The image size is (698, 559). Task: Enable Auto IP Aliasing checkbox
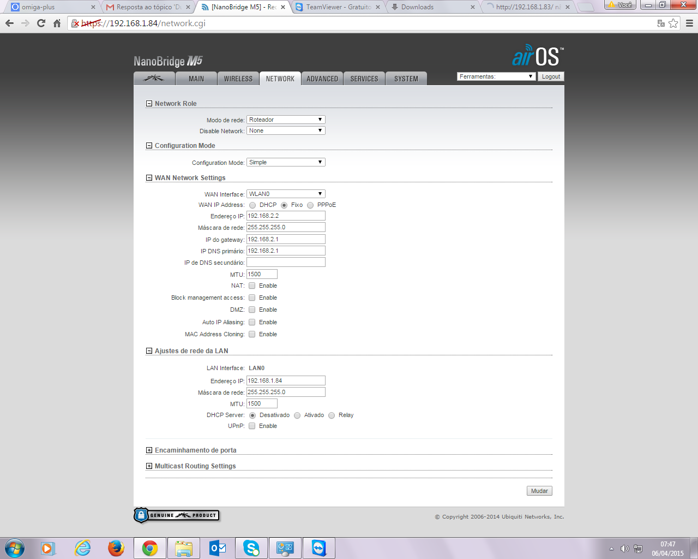[252, 322]
